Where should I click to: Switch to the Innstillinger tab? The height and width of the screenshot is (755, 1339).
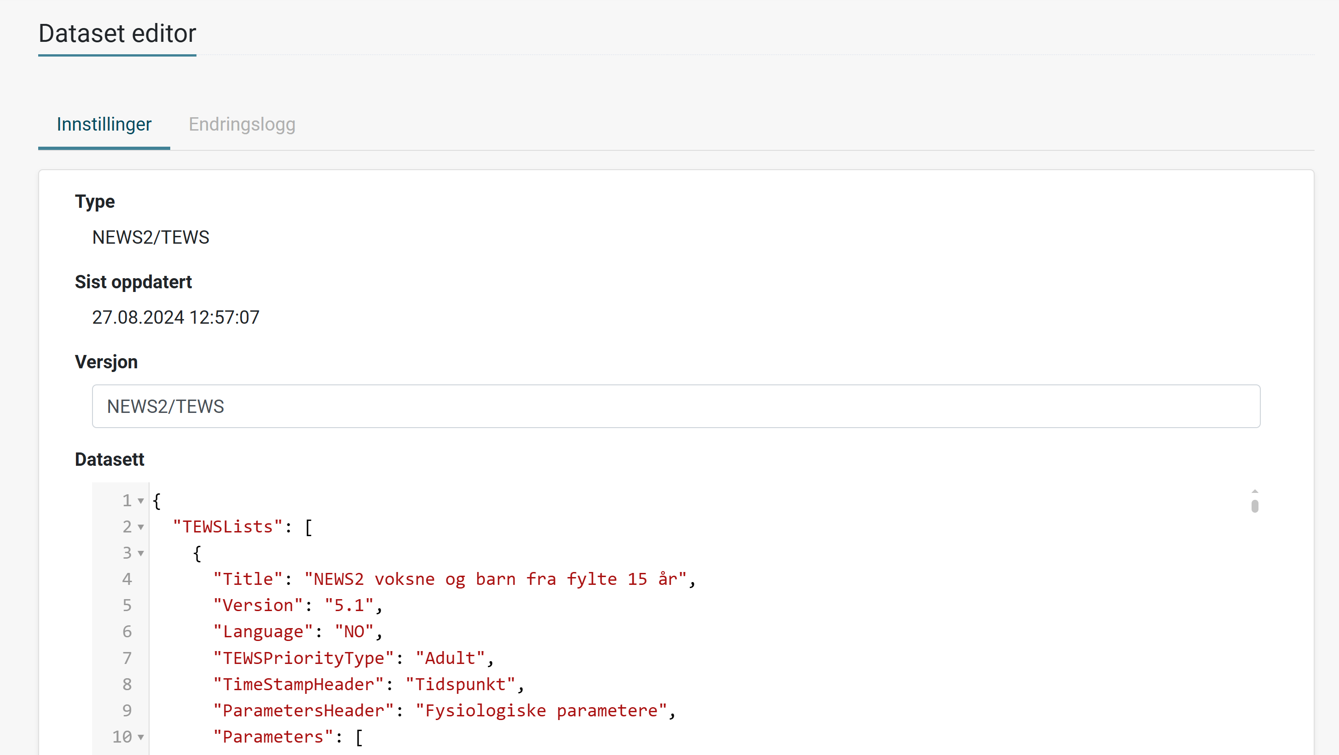tap(104, 125)
